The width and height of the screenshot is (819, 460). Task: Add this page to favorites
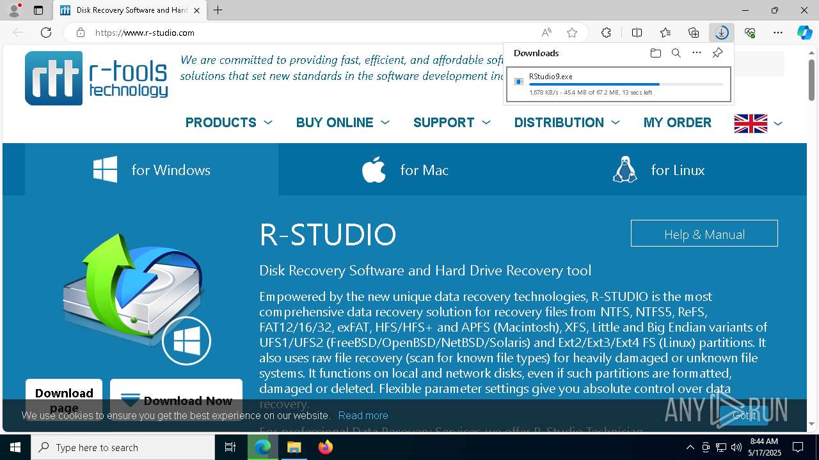click(x=572, y=33)
